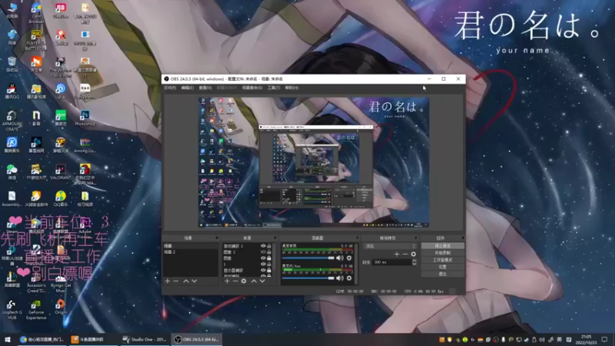Click the Mic/Aux volume slider
615x346 pixels.
(x=308, y=278)
